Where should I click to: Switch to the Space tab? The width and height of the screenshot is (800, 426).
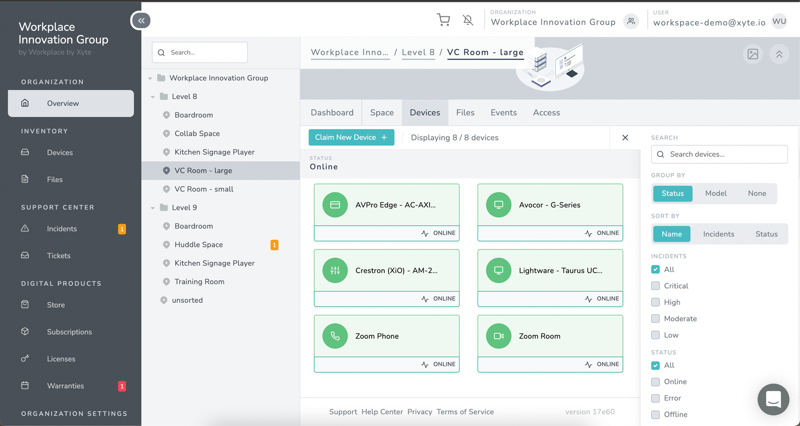tap(382, 113)
